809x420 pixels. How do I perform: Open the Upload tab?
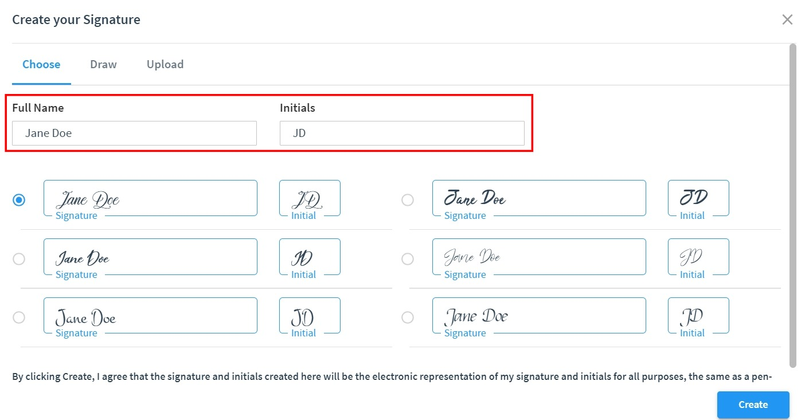(165, 64)
